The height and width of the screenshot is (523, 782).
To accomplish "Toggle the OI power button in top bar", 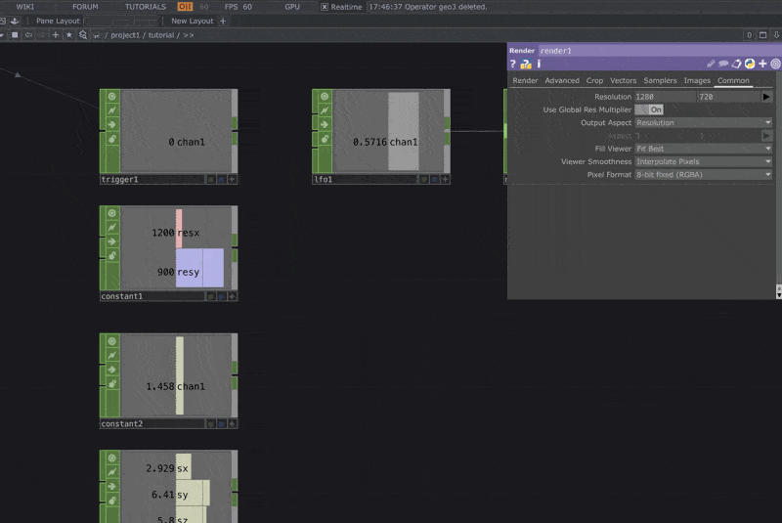I will click(x=185, y=7).
